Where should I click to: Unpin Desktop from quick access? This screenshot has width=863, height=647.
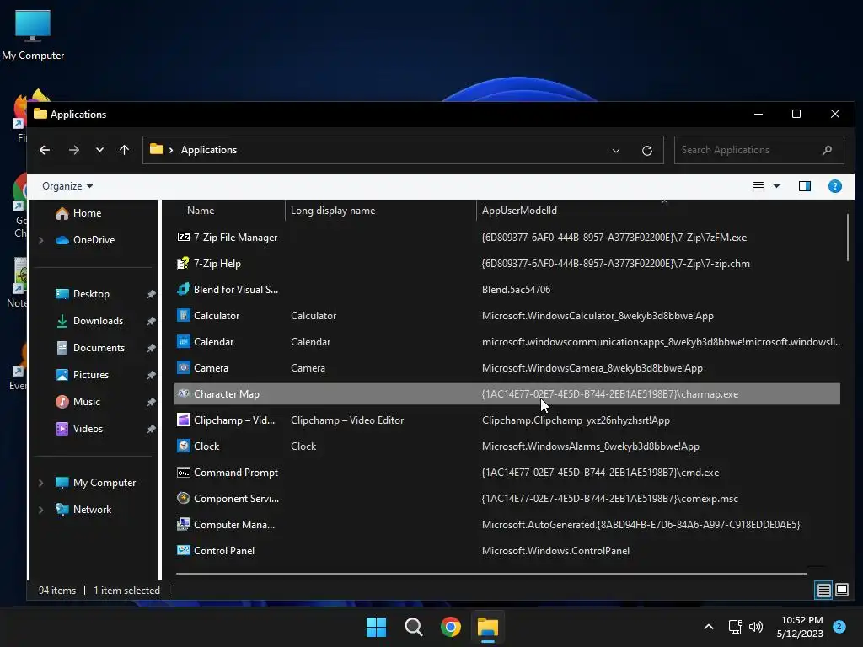tap(152, 294)
